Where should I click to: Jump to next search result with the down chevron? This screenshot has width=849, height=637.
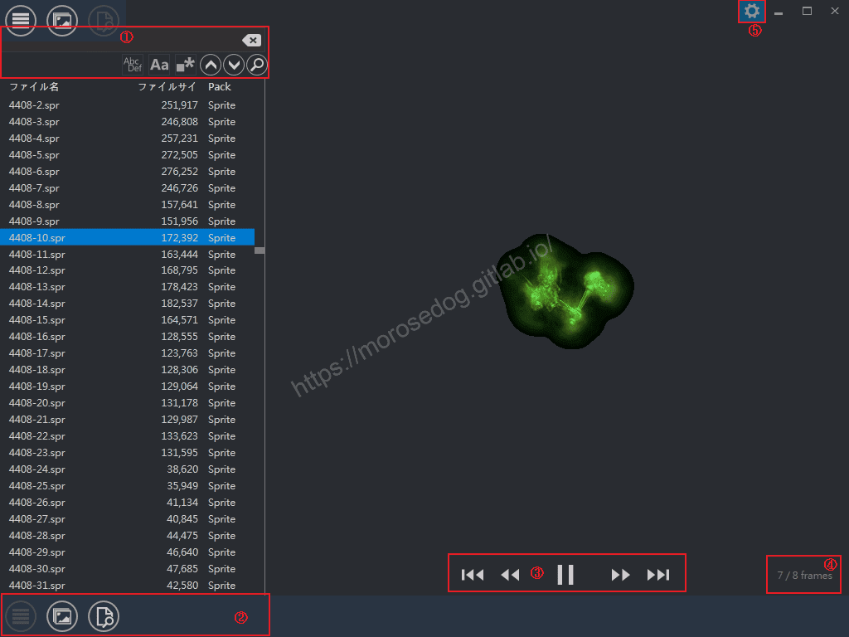(234, 65)
